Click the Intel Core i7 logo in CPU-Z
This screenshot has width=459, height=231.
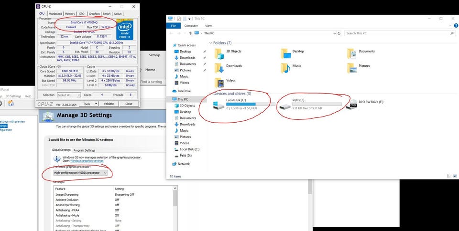click(125, 30)
